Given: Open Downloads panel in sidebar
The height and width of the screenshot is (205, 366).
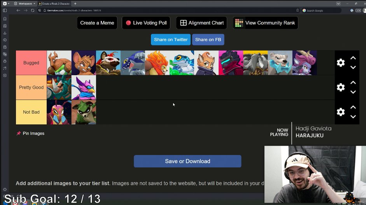Looking at the screenshot, I should pyautogui.click(x=5, y=33).
